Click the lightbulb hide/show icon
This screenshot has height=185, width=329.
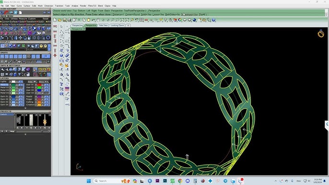(165, 20)
